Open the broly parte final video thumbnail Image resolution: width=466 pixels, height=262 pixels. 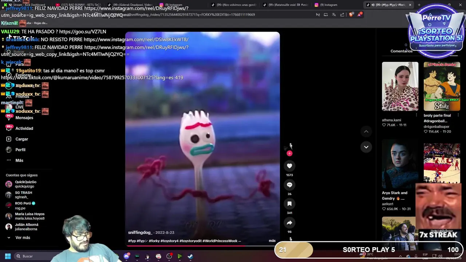coord(442,86)
